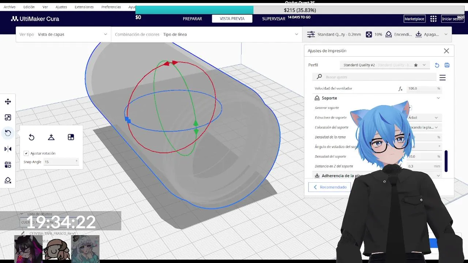Select the Mirror tool in left toolbar
The width and height of the screenshot is (468, 263).
coord(8,149)
